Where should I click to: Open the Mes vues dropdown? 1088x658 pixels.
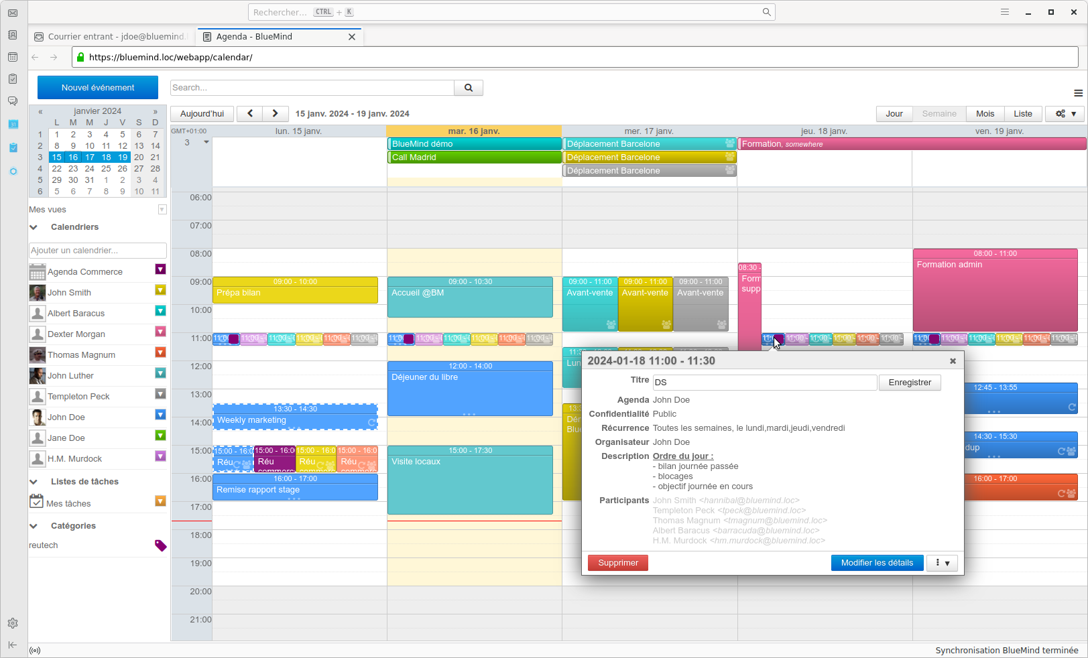pos(162,210)
